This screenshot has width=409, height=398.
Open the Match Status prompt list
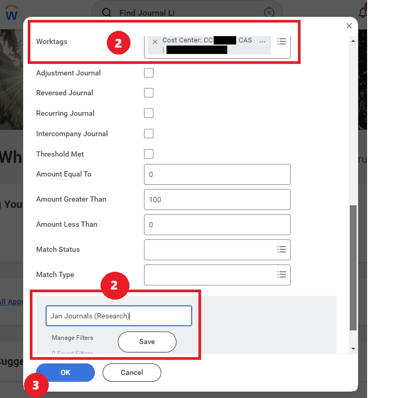(282, 249)
